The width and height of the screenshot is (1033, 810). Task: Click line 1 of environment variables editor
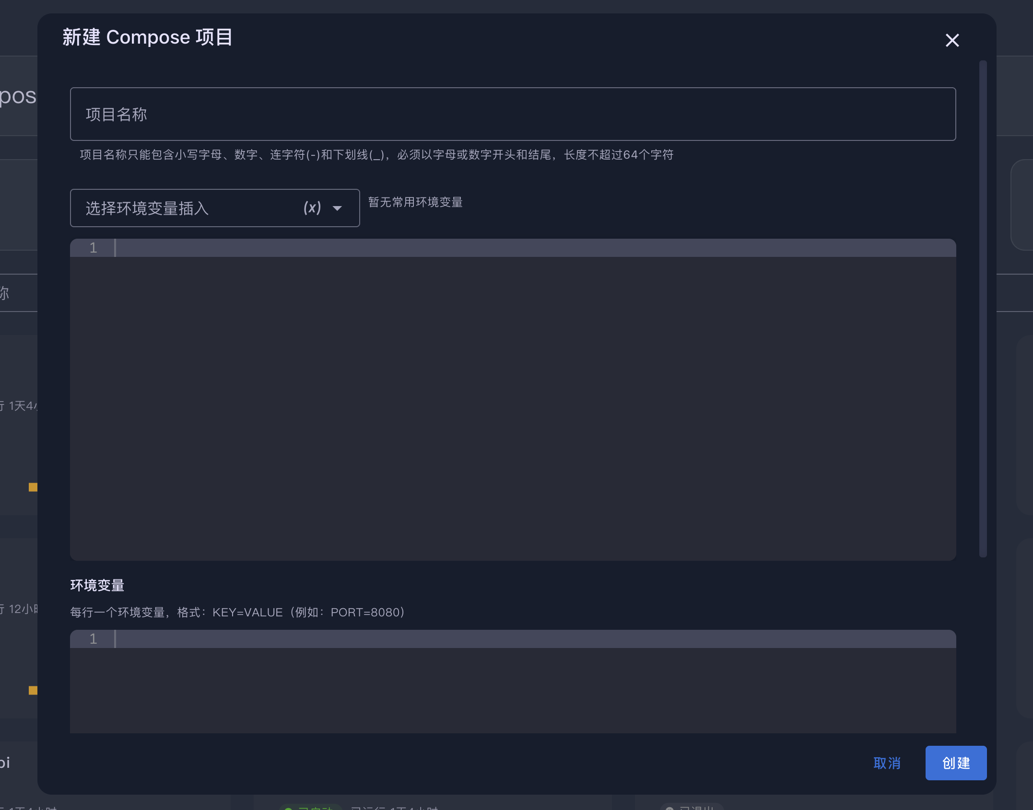coord(528,639)
